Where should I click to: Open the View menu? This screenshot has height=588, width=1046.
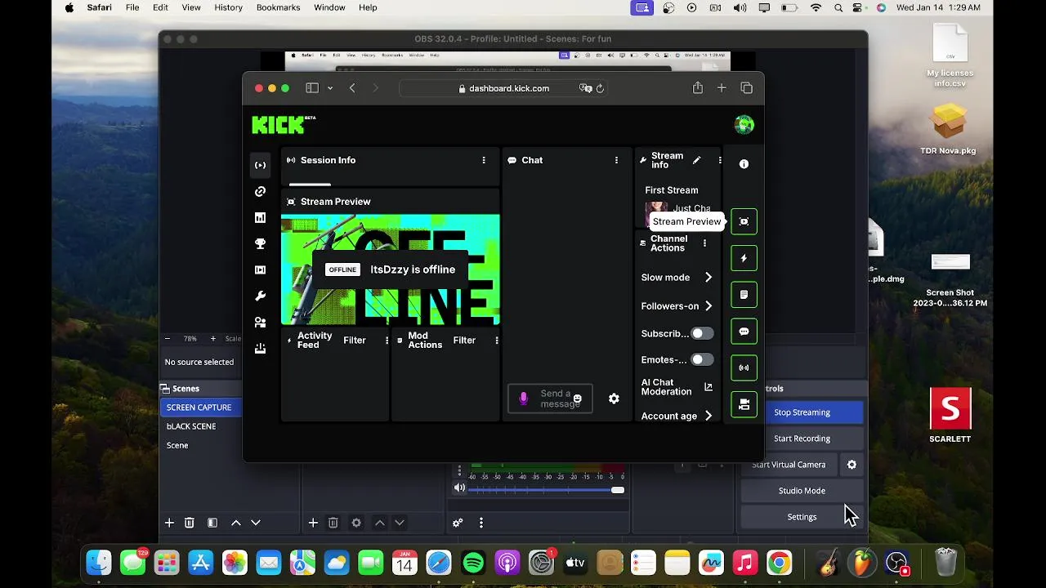[x=191, y=7]
